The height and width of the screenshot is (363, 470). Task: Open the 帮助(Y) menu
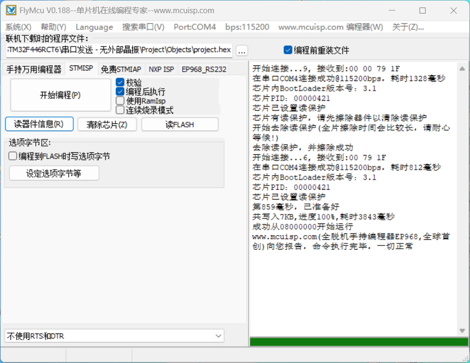click(x=53, y=27)
